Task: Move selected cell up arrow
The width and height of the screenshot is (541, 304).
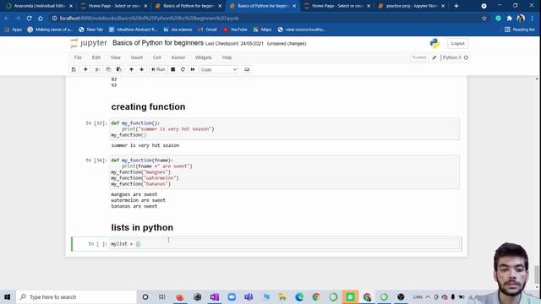Action: (x=131, y=69)
